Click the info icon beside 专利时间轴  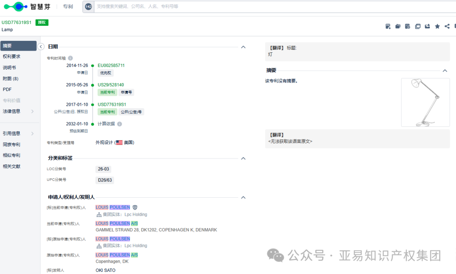pyautogui.click(x=70, y=58)
